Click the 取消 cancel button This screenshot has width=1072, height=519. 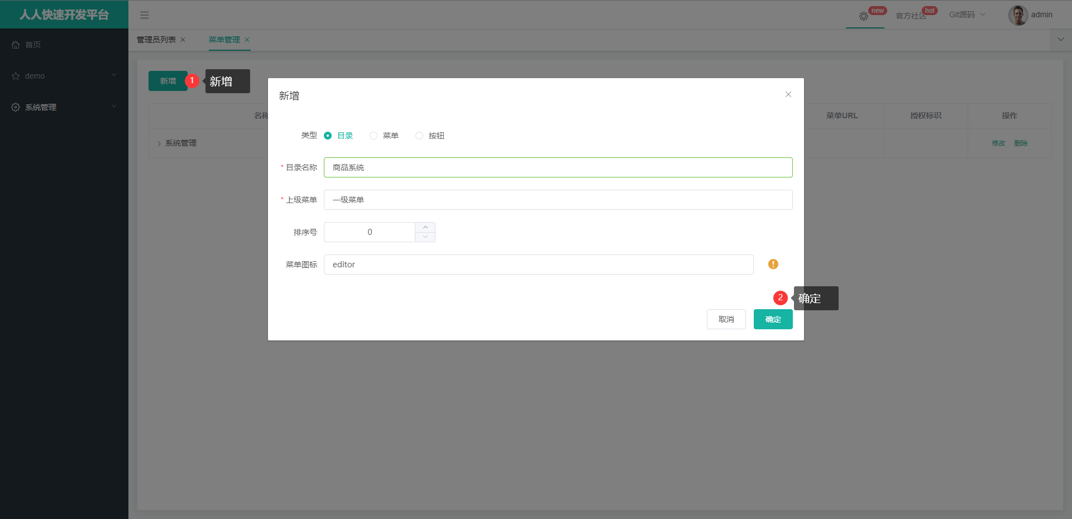coord(726,319)
